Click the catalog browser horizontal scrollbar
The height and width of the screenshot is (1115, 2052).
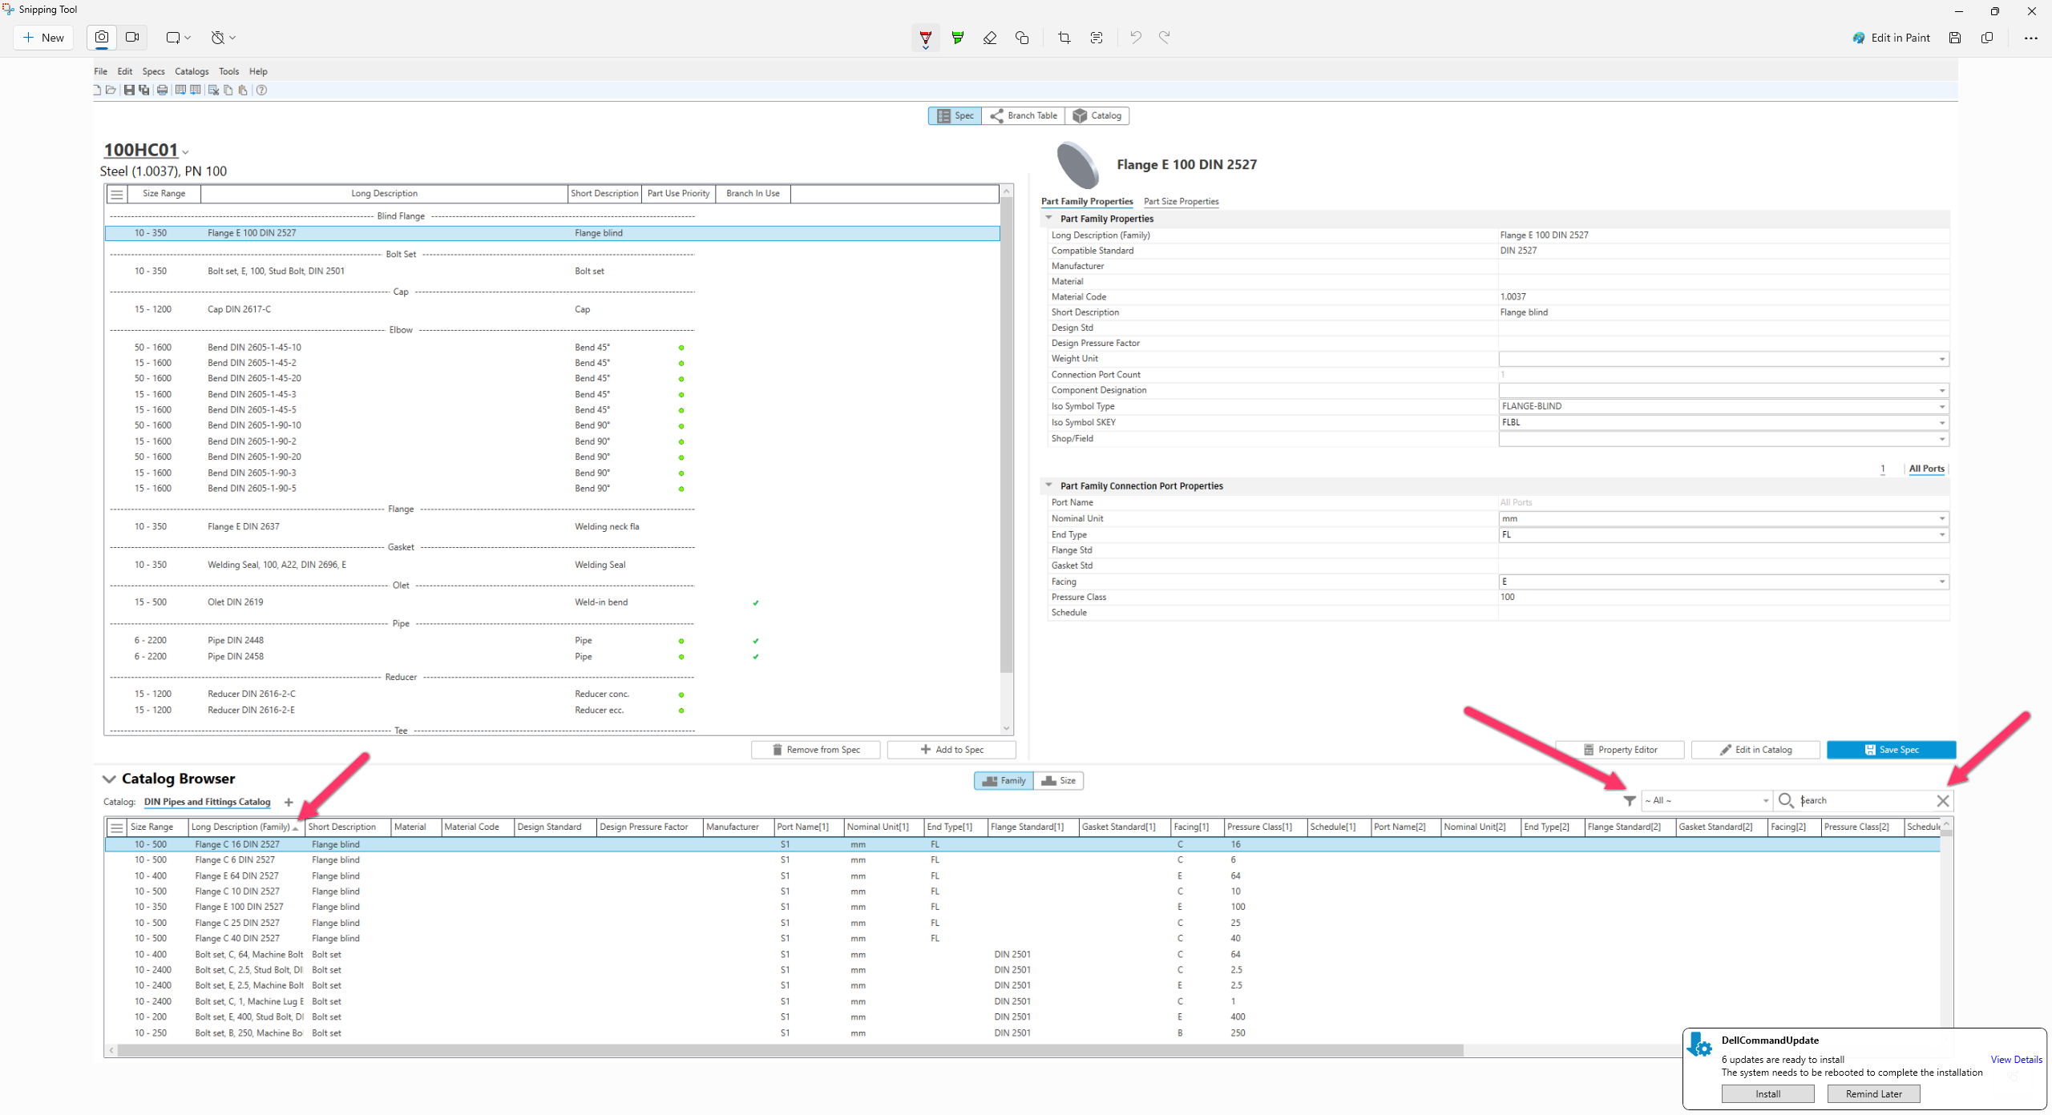(790, 1050)
